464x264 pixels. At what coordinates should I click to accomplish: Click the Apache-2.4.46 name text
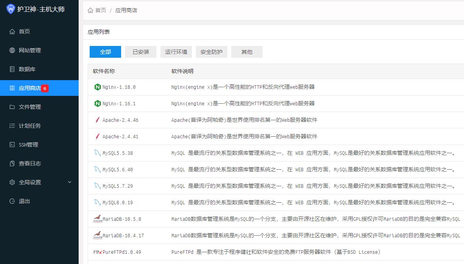click(120, 120)
